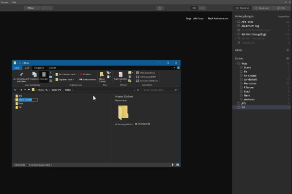Click Auswahl umkehren in ribbon
Screen dimensions: 292x194
tap(147, 81)
